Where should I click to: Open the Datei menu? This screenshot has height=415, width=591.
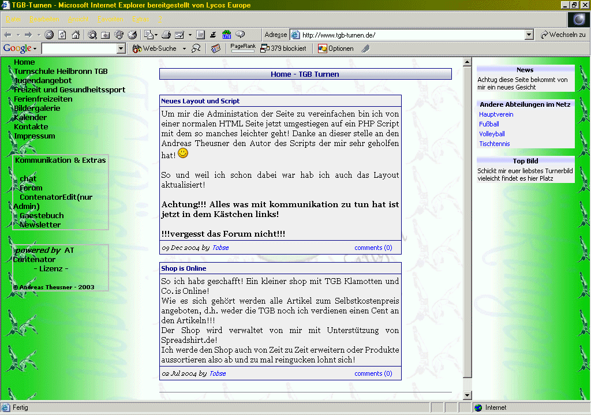tap(13, 19)
